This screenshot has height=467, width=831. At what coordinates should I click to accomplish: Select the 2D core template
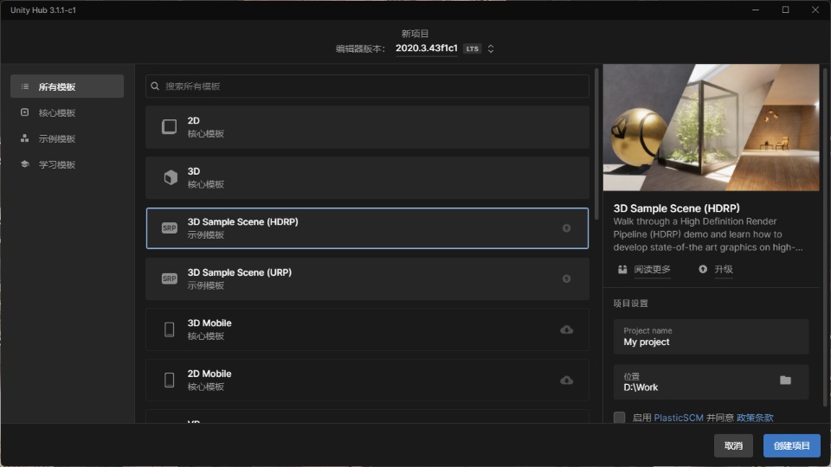point(367,127)
